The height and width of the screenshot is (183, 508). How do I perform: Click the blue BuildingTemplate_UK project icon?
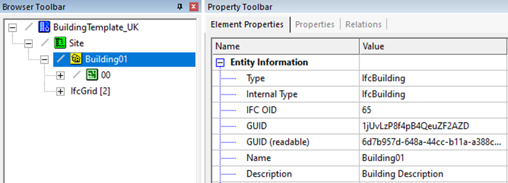click(44, 27)
